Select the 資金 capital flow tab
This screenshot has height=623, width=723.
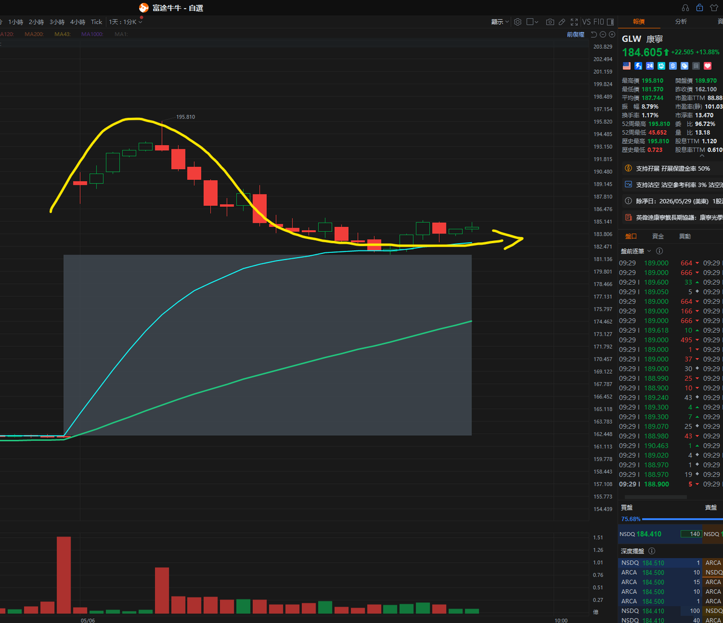pos(658,237)
